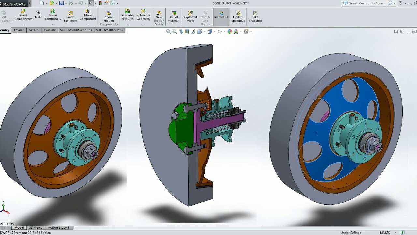
Task: Switch to the Sketch tab
Action: pyautogui.click(x=34, y=30)
